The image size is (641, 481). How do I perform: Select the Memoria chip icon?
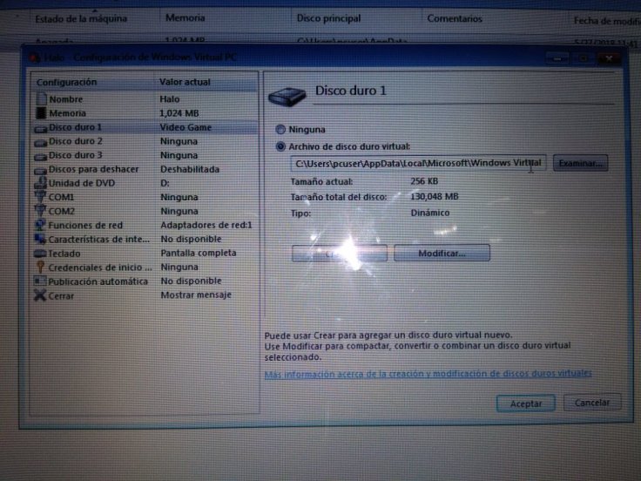click(x=40, y=113)
